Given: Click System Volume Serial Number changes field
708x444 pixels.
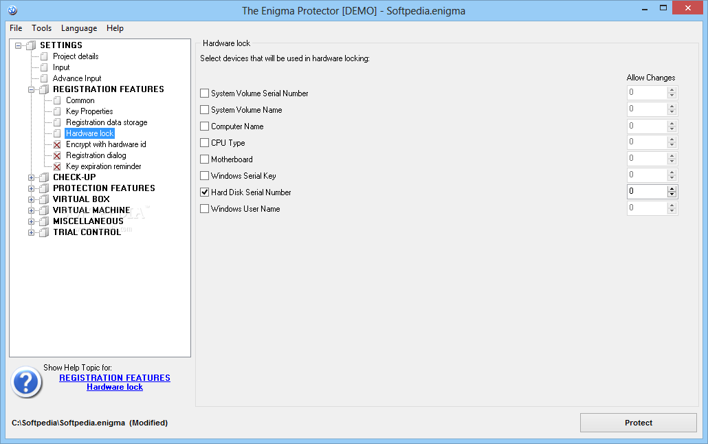Looking at the screenshot, I should [x=647, y=93].
